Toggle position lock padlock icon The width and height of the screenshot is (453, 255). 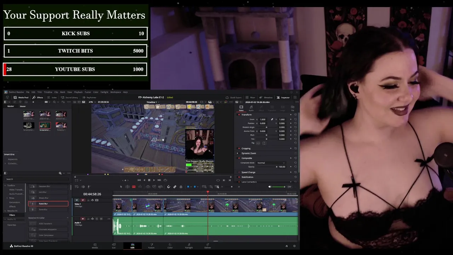coord(181,187)
